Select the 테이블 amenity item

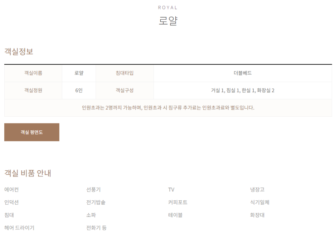pos(175,215)
